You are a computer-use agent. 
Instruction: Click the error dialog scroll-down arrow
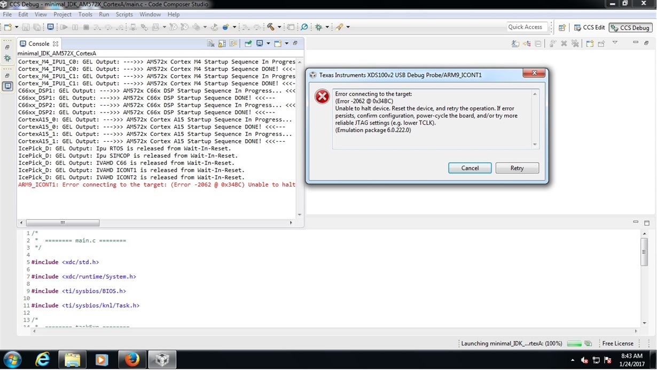(x=535, y=144)
